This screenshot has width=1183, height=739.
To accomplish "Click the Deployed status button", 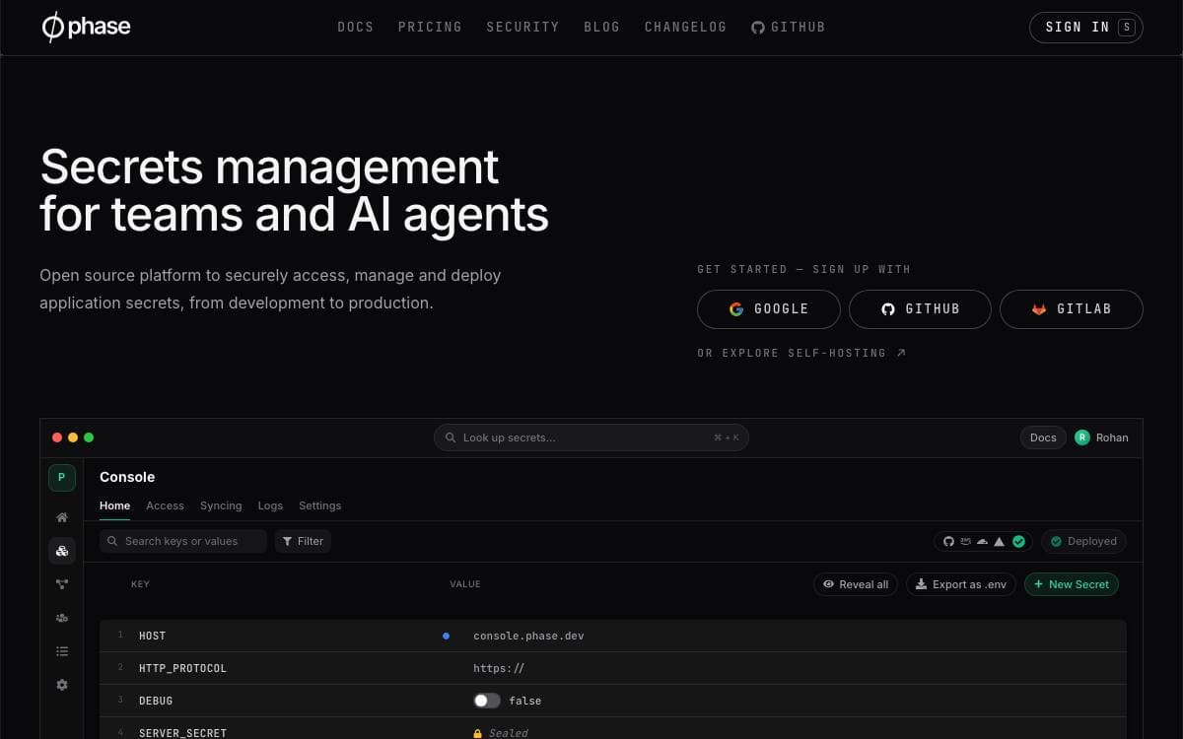I will 1083,541.
